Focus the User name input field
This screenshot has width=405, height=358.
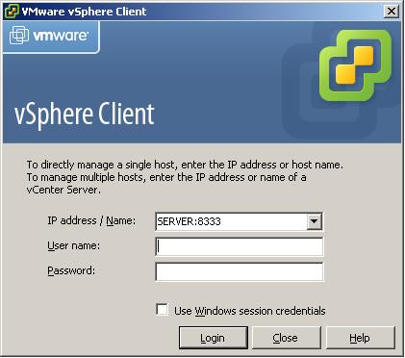[240, 246]
